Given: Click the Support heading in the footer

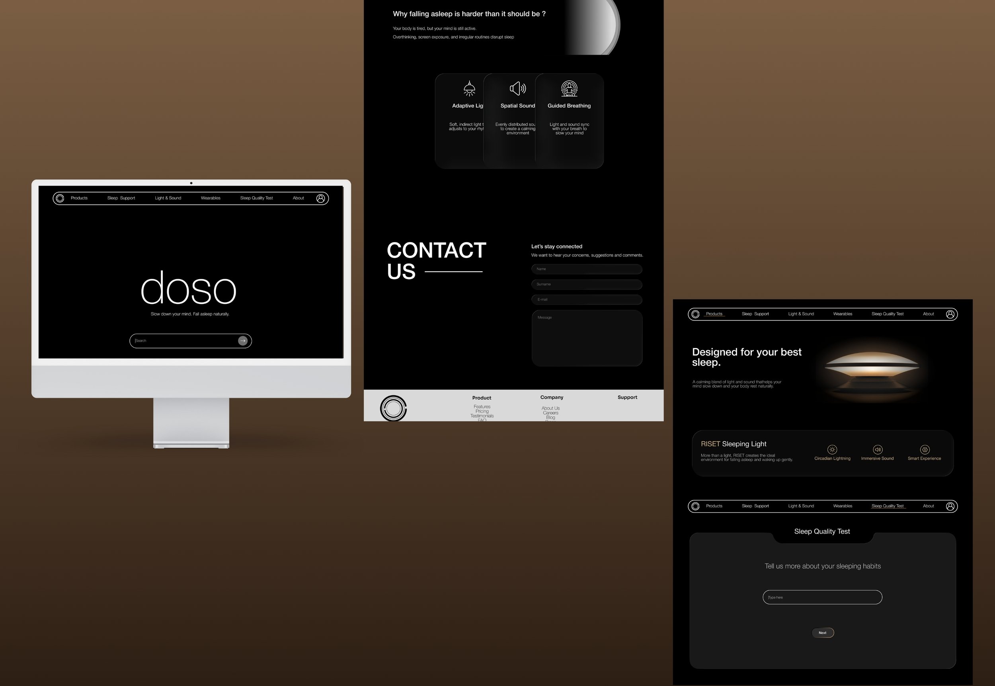Looking at the screenshot, I should [628, 398].
